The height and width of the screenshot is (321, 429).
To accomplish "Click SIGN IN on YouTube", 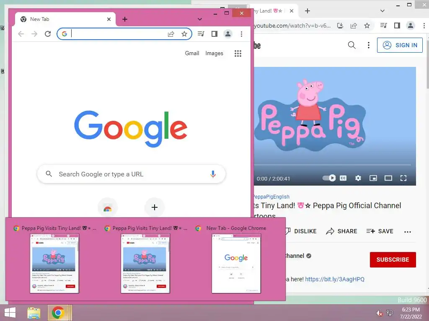I will coord(400,45).
